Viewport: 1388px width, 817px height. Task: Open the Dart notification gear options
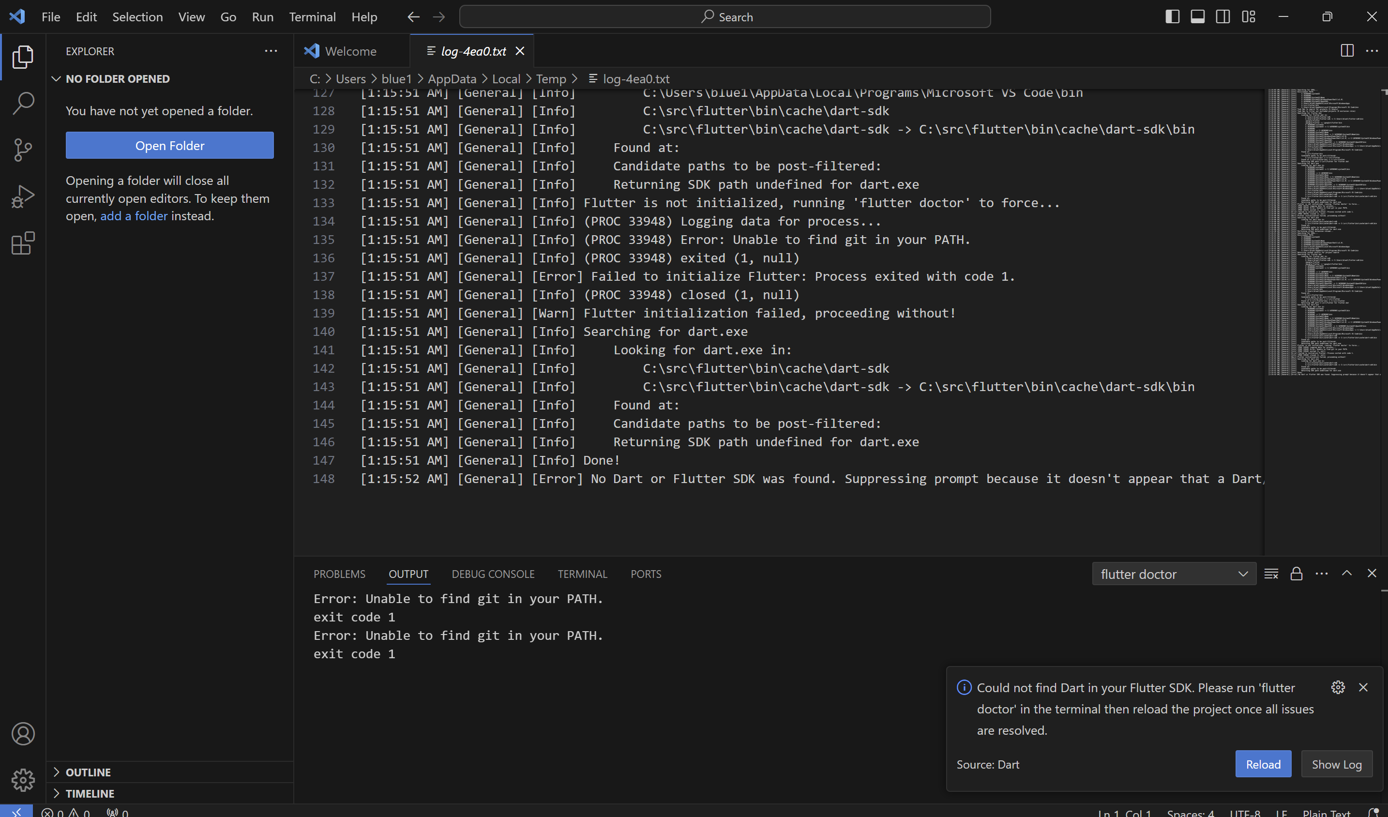coord(1338,687)
